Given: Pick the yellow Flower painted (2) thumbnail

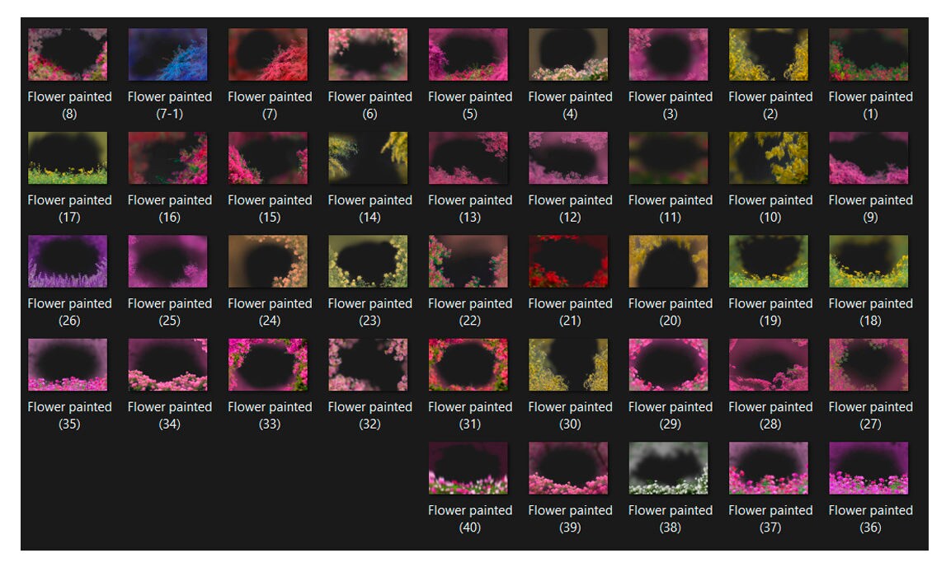Looking at the screenshot, I should click(769, 54).
